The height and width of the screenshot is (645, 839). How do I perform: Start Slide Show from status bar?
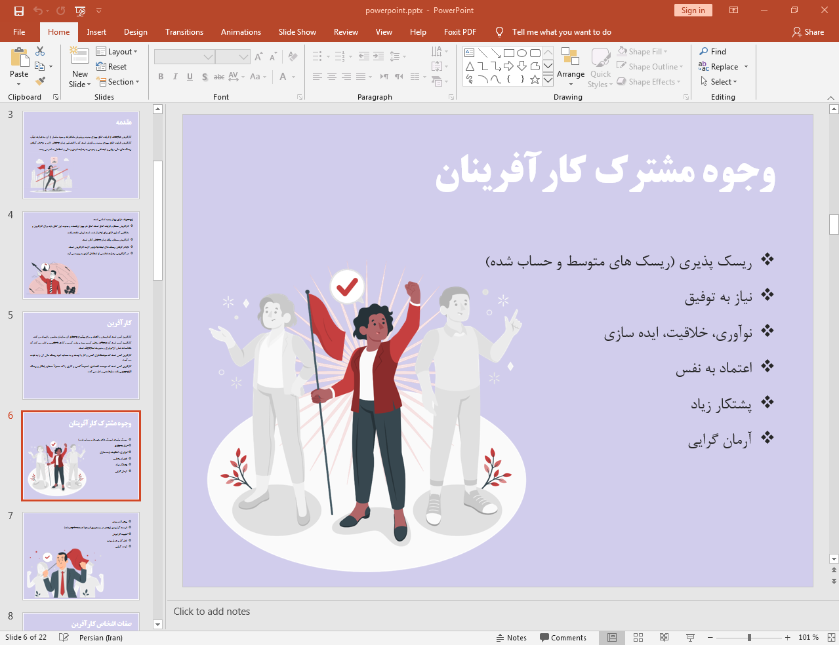pos(690,637)
